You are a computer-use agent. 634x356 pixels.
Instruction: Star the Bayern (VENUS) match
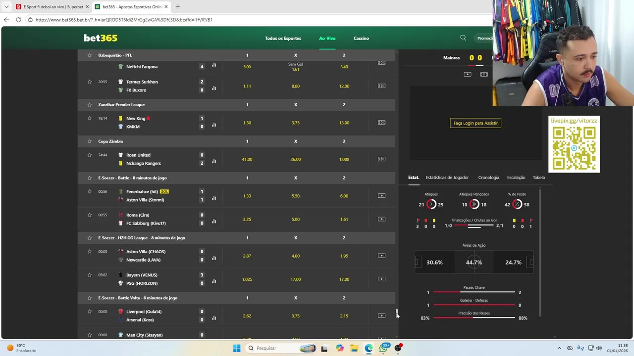click(x=90, y=275)
